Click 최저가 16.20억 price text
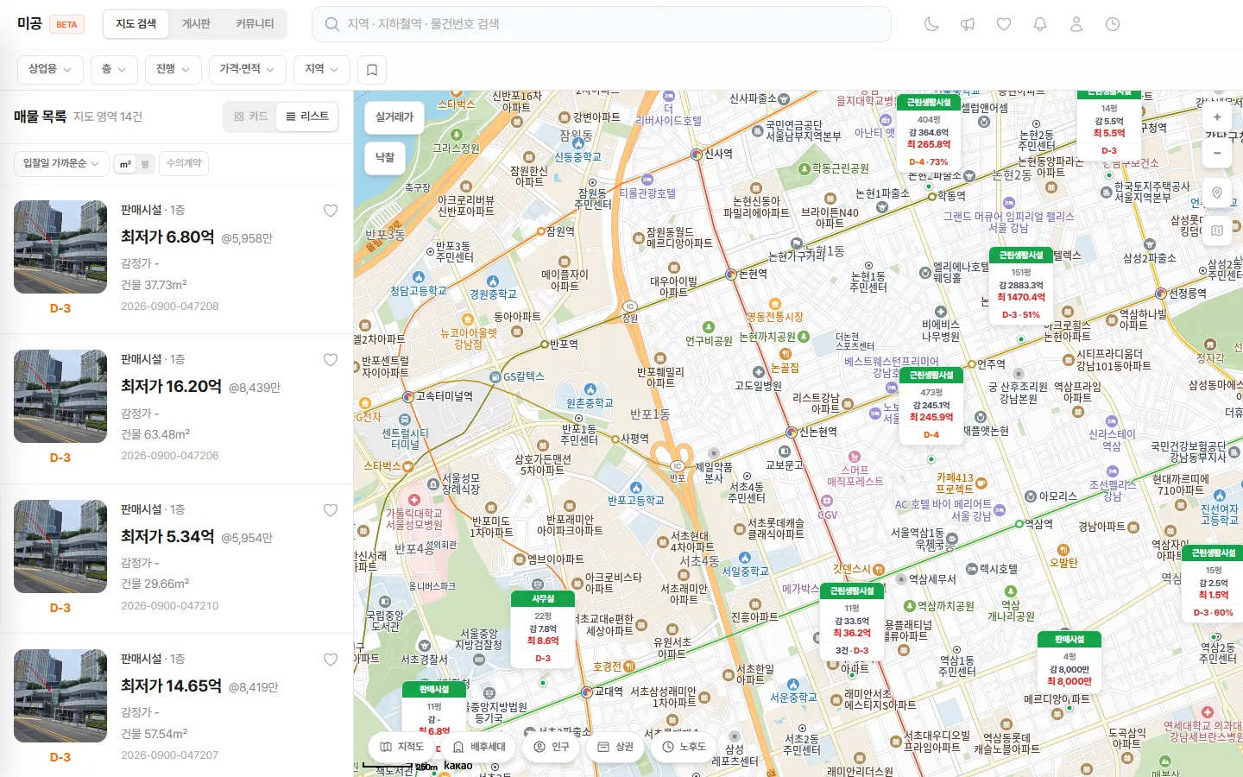1243x777 pixels. coord(171,387)
